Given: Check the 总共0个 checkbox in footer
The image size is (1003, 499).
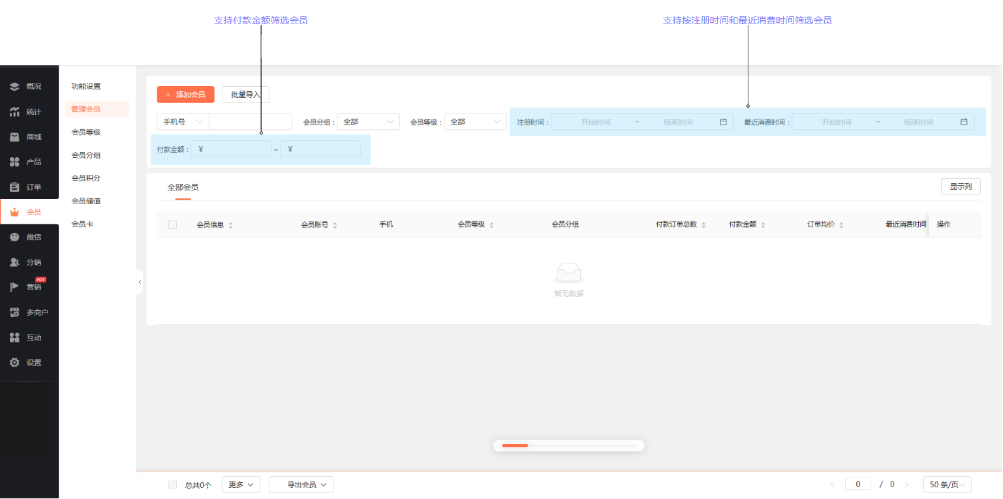Looking at the screenshot, I should pos(172,485).
